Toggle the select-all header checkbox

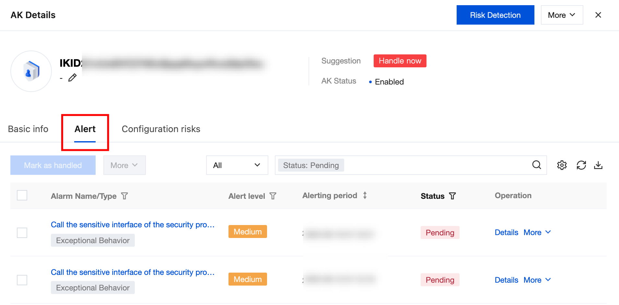(22, 195)
